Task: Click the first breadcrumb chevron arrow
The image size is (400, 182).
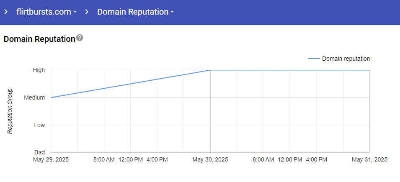Action: click(6, 12)
